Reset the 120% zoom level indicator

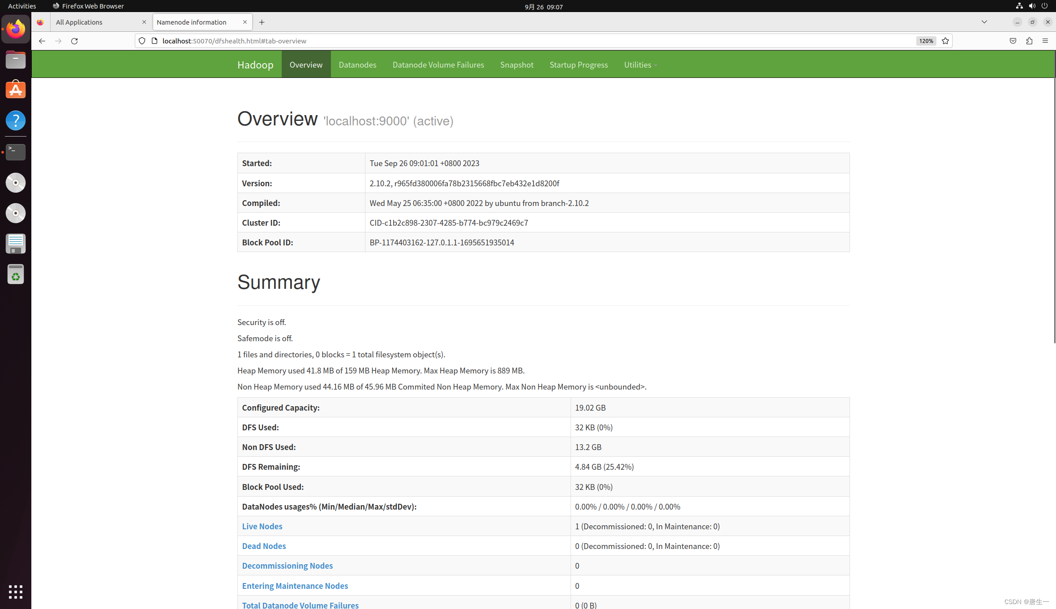(x=926, y=41)
